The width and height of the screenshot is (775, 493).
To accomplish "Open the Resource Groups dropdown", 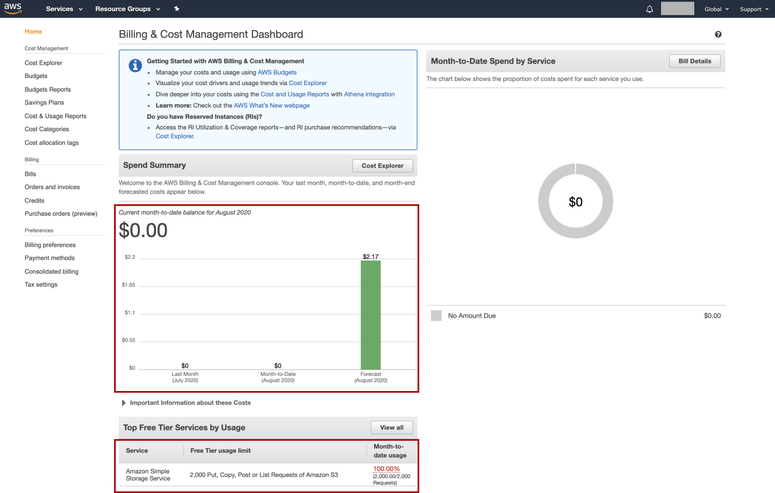I will (128, 9).
